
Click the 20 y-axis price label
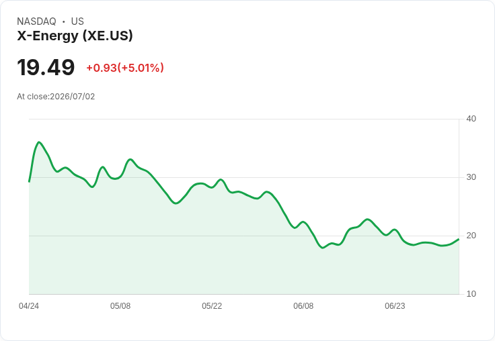click(x=471, y=236)
